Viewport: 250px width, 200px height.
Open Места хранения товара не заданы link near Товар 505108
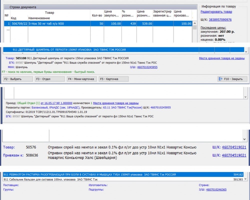click(x=222, y=58)
